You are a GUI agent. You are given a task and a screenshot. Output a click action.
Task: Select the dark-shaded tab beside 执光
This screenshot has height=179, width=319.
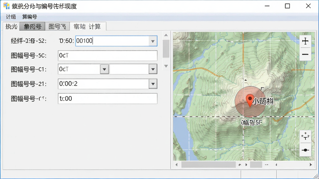(x=32, y=27)
